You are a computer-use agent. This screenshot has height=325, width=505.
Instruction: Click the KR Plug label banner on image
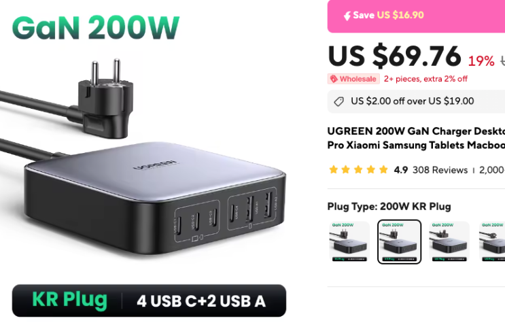click(149, 301)
